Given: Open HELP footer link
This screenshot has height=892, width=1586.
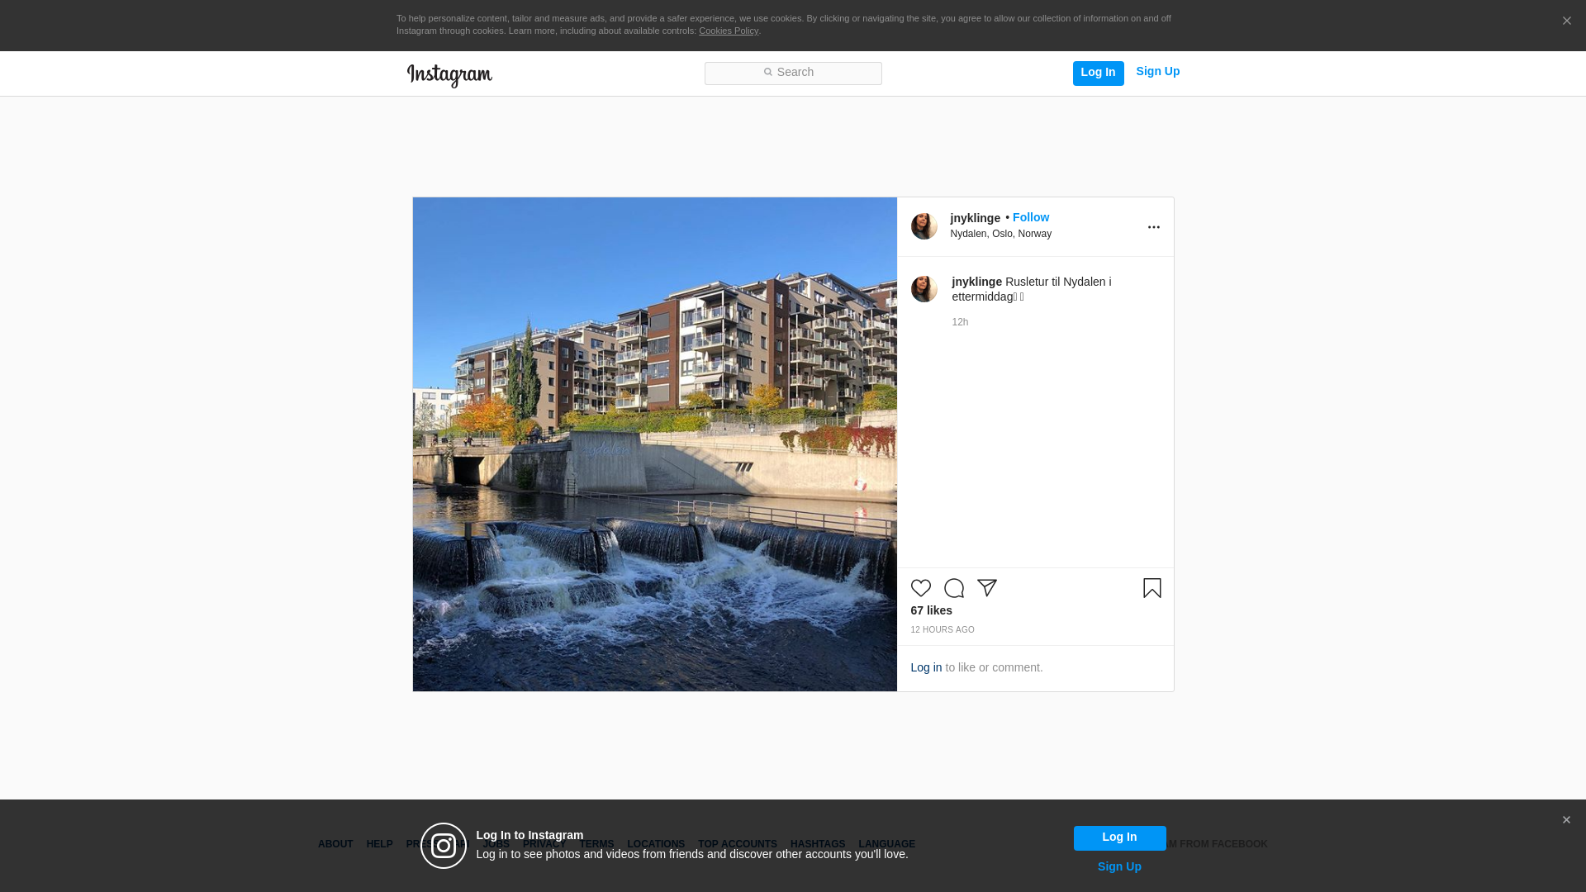Looking at the screenshot, I should (379, 844).
